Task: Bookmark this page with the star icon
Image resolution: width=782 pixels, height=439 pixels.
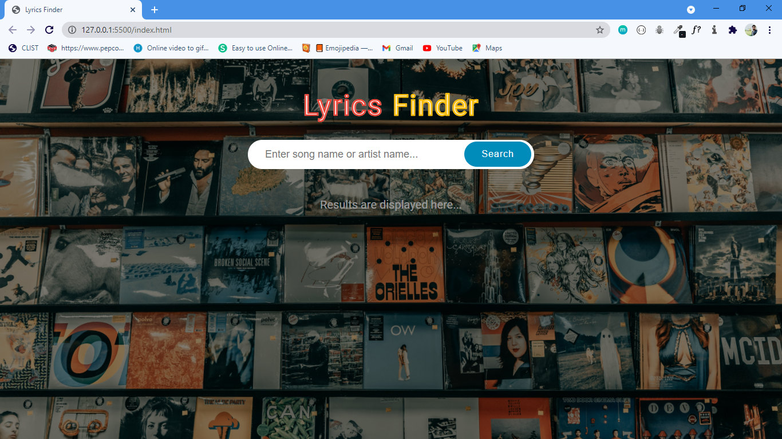Action: coord(600,30)
